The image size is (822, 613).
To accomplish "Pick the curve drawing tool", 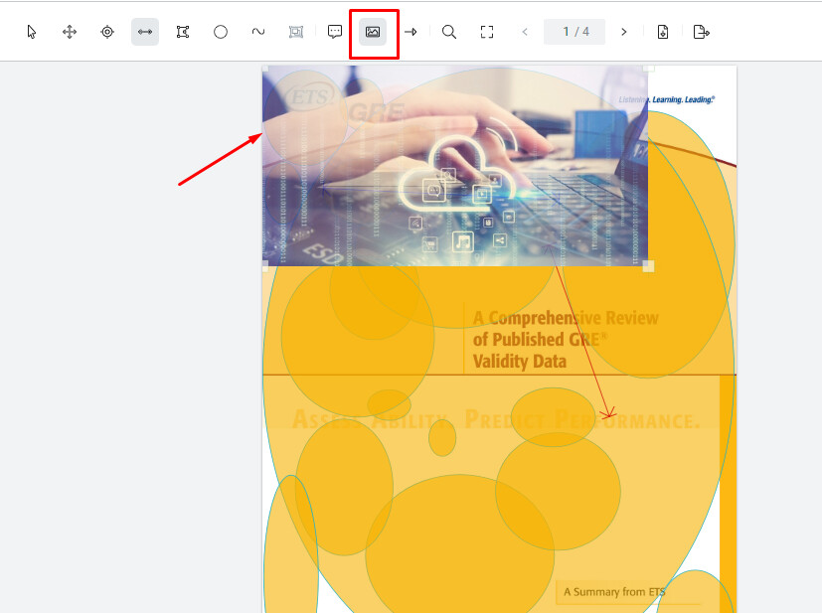I will click(x=257, y=31).
